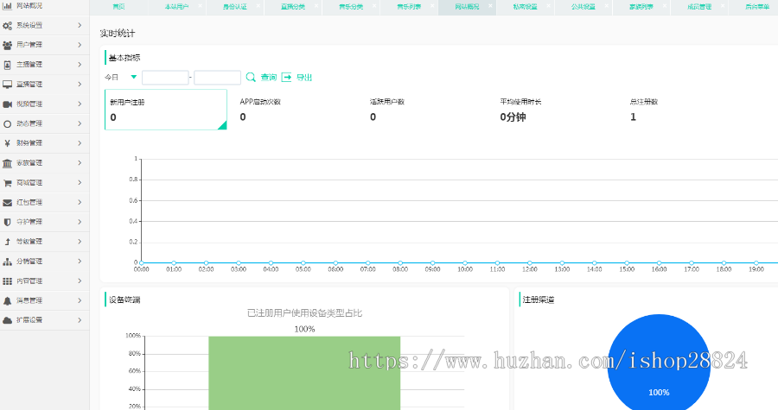
Task: Expand the 家族管理 sidebar chevron
Action: (x=80, y=163)
